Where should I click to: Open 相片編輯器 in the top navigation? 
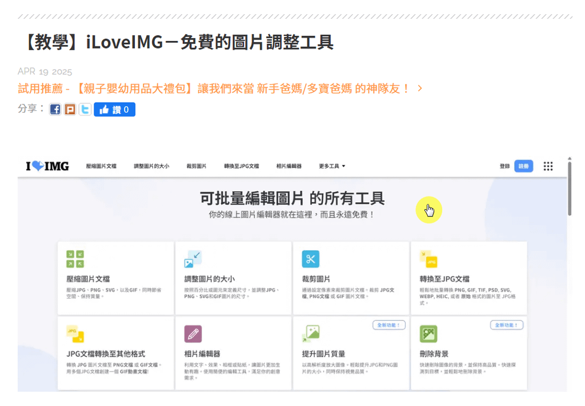(289, 166)
